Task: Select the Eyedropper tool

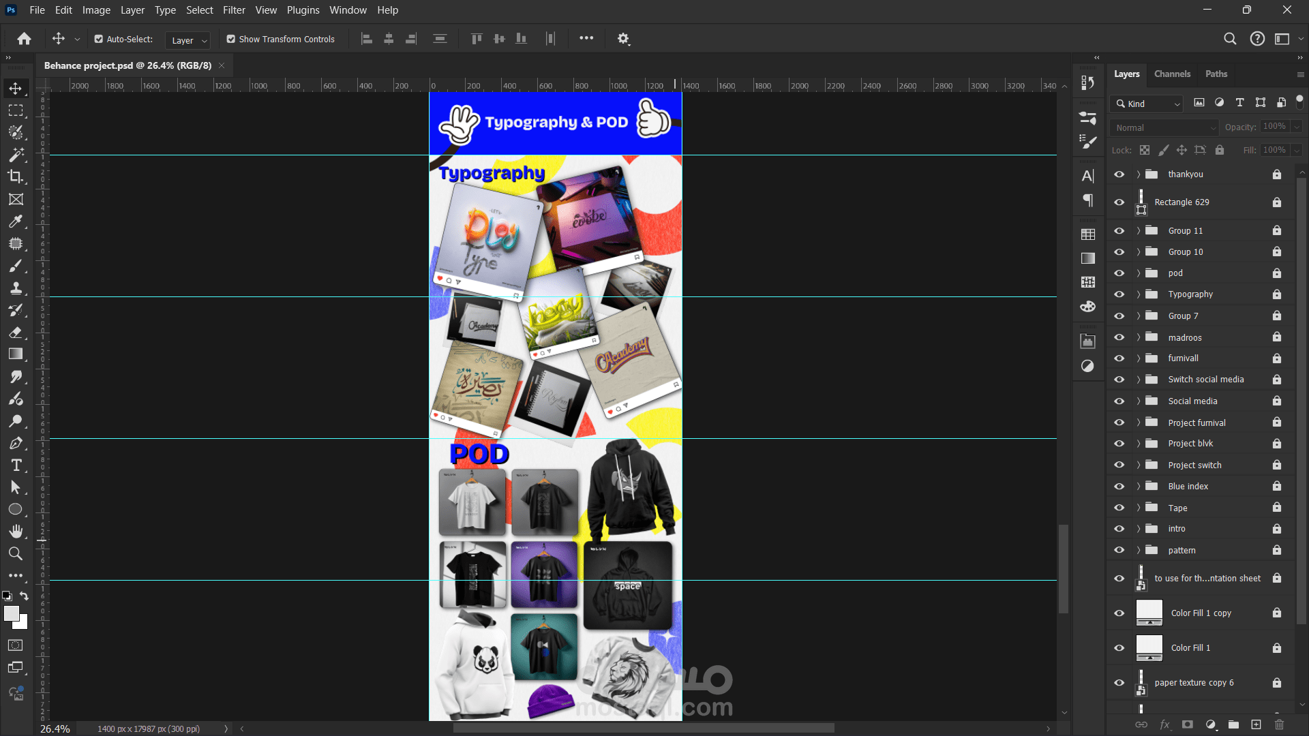Action: click(16, 221)
